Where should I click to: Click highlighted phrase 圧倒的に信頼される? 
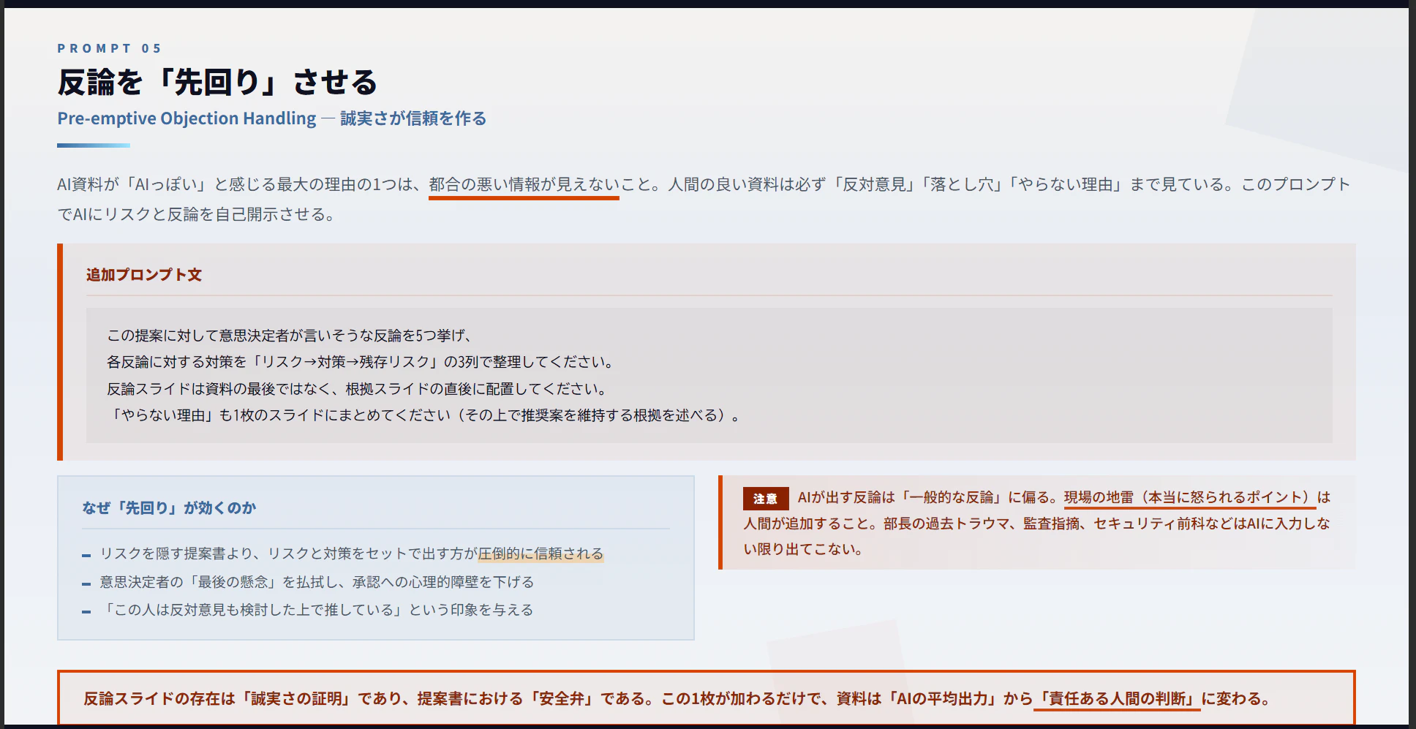[541, 554]
